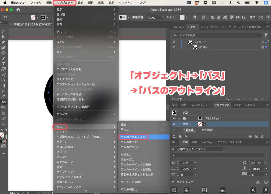
Task: Click the stroke color swatch beside 線
Action: 200,118
